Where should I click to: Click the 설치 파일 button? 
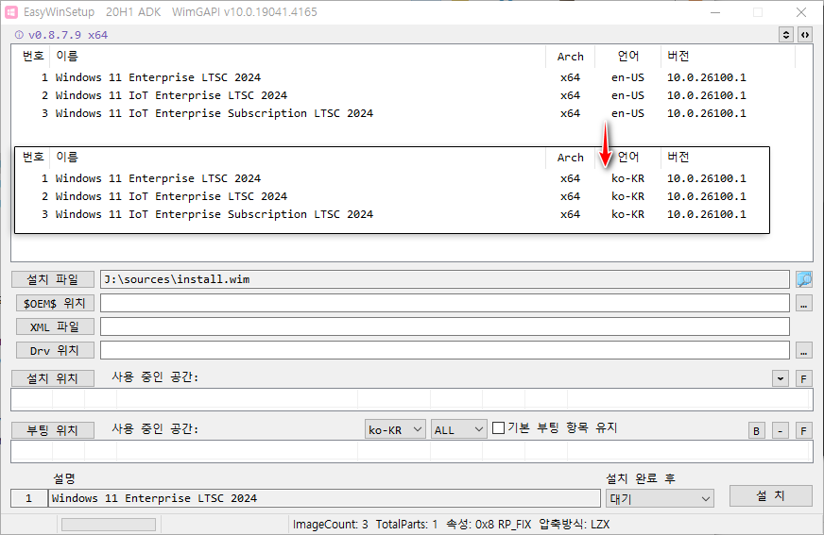point(53,279)
